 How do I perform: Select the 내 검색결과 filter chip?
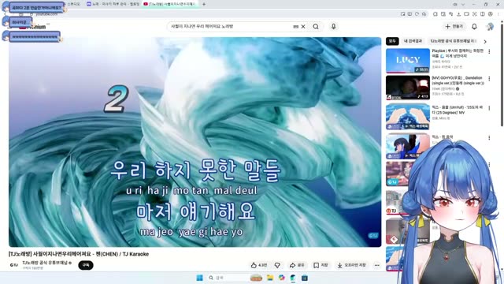point(413,41)
